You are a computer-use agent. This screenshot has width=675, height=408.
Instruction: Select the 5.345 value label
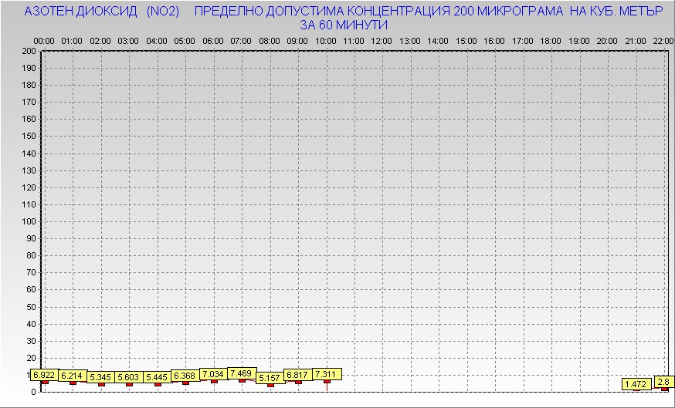click(x=100, y=377)
